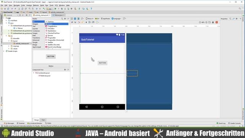Click the Open folder toolbar icon
Image resolution: width=245 pixels, height=138 pixels.
(2, 9)
